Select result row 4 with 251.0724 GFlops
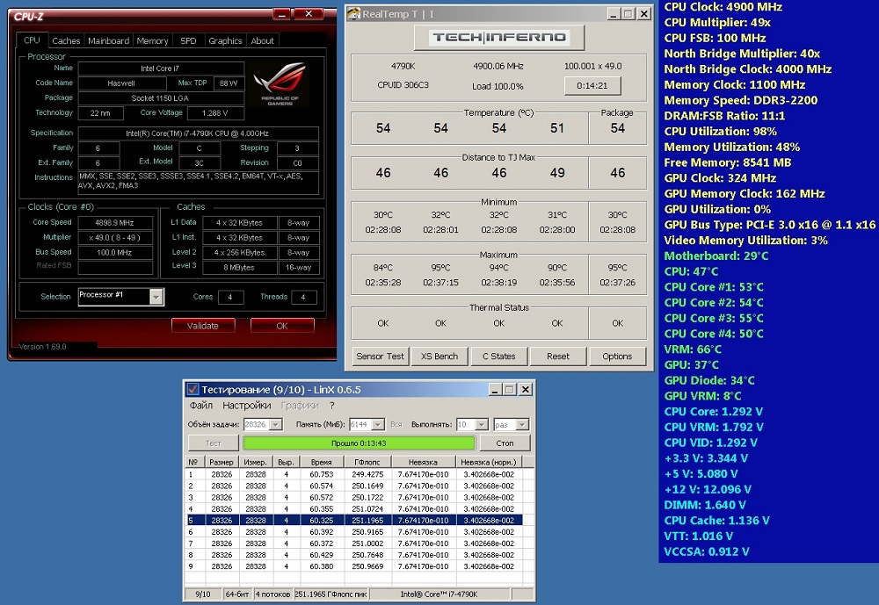The width and height of the screenshot is (879, 605). [354, 508]
